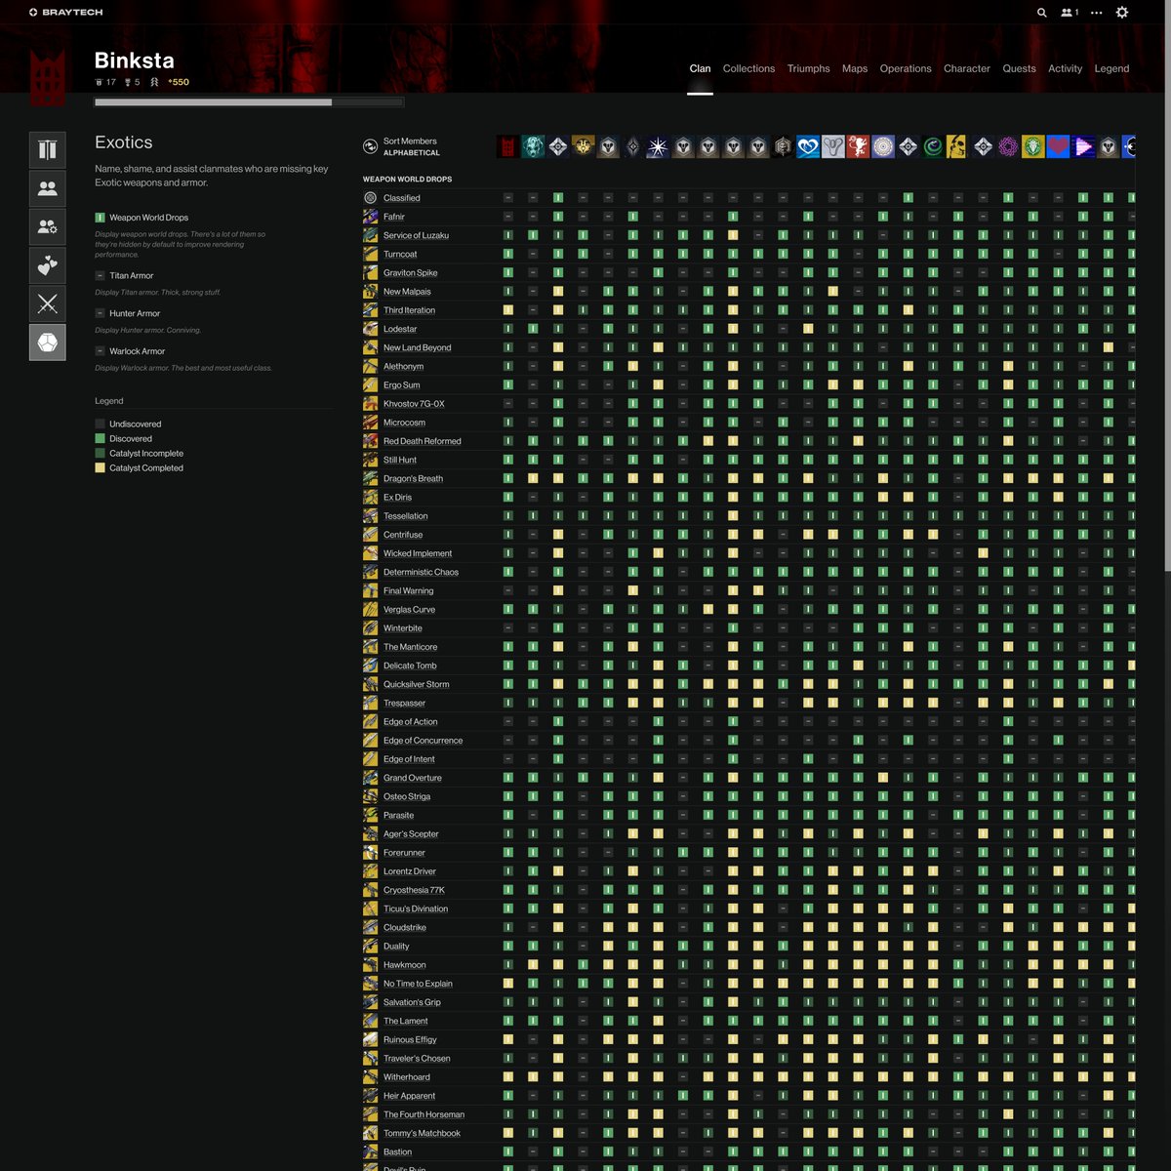Click the Classified item icon

(x=371, y=198)
